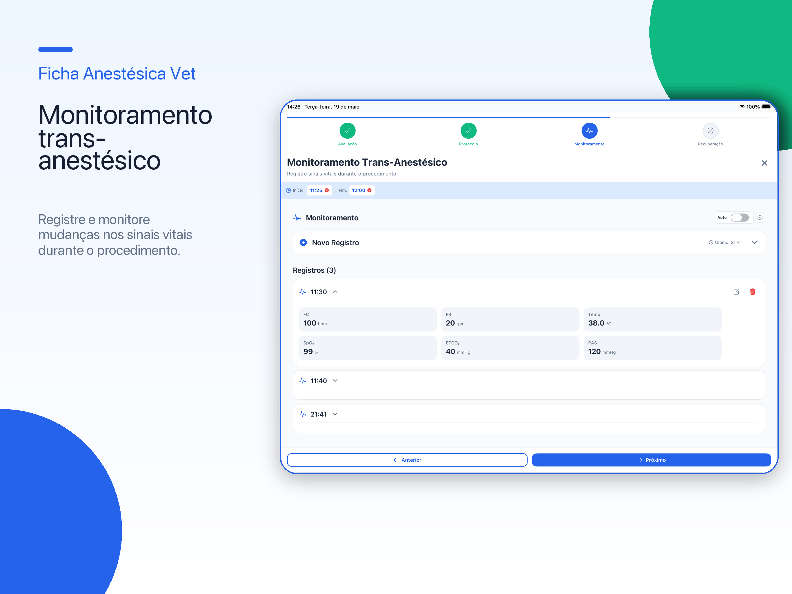Expand the 21:41 record
This screenshot has height=594, width=792.
pos(335,414)
